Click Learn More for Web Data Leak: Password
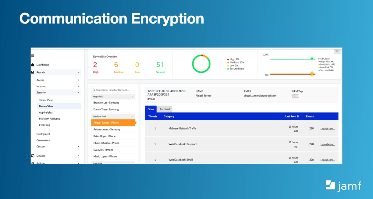Viewport: 373px width, 199px height. (328, 144)
